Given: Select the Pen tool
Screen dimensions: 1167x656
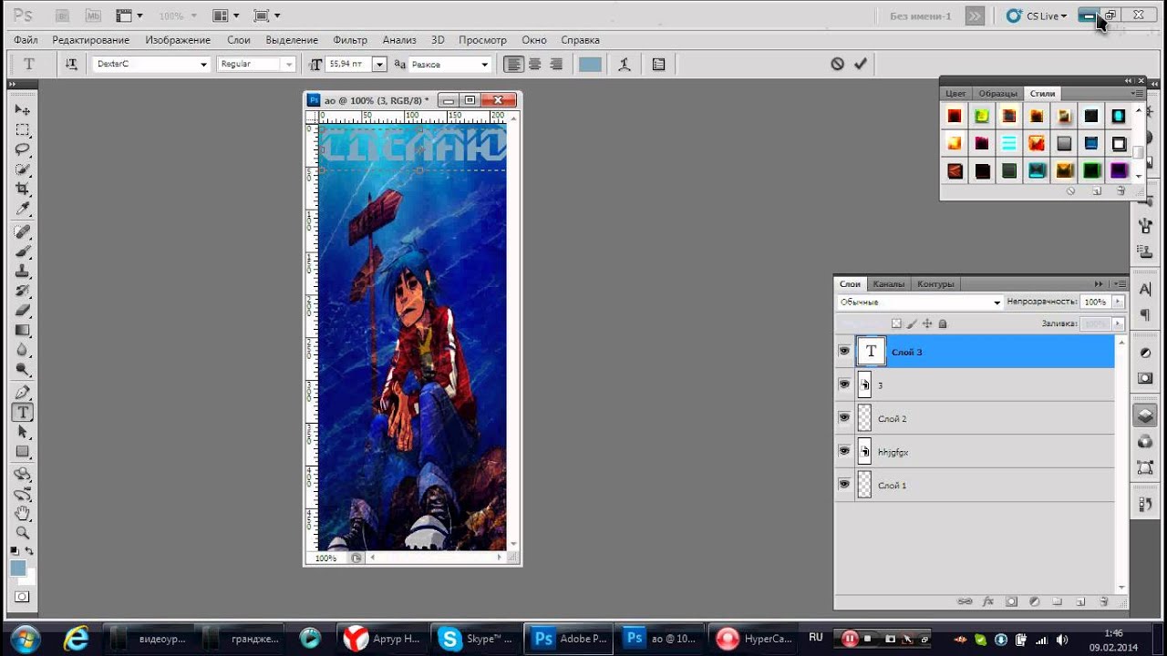Looking at the screenshot, I should click(23, 393).
